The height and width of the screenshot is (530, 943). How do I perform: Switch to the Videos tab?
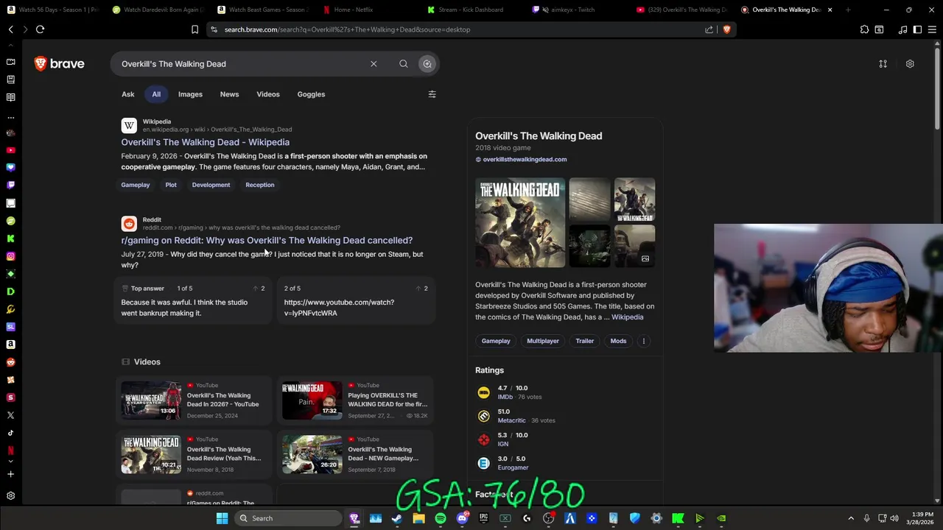tap(268, 94)
